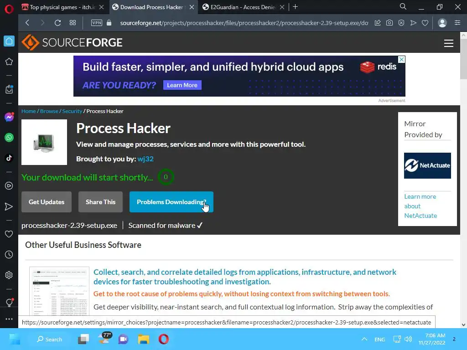This screenshot has height=350, width=467.
Task: Open ad blocker shield settings
Action: tap(401, 23)
